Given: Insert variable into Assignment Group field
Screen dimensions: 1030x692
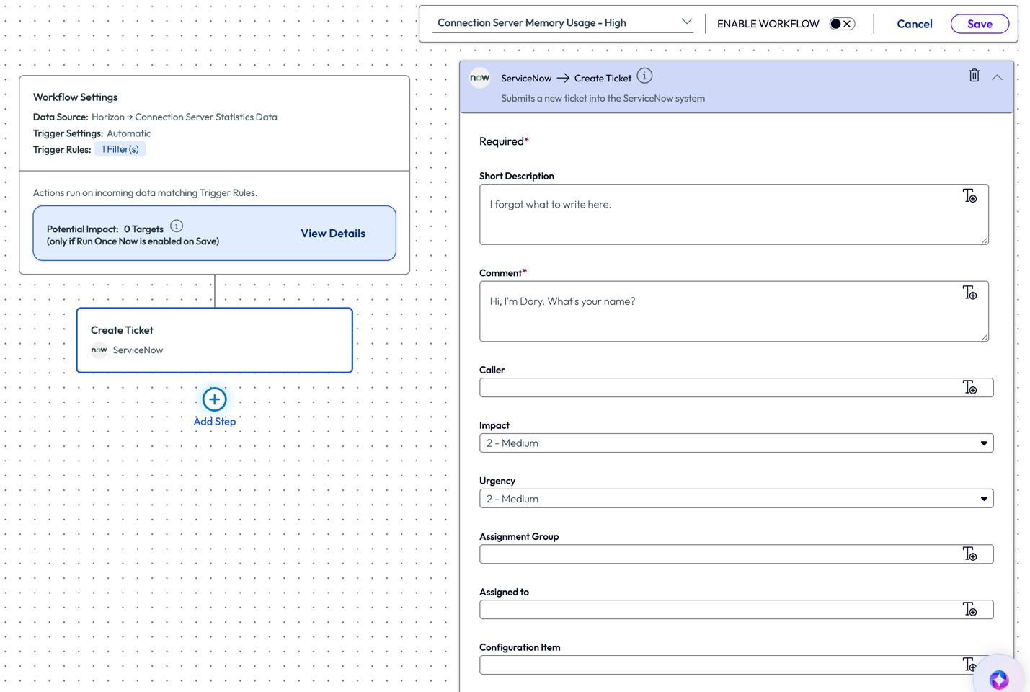Looking at the screenshot, I should click(x=970, y=554).
